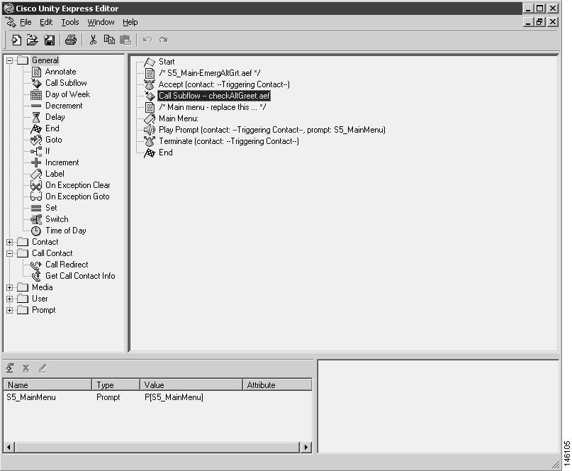Select the Annotate step icon
This screenshot has width=572, height=471.
tap(36, 72)
